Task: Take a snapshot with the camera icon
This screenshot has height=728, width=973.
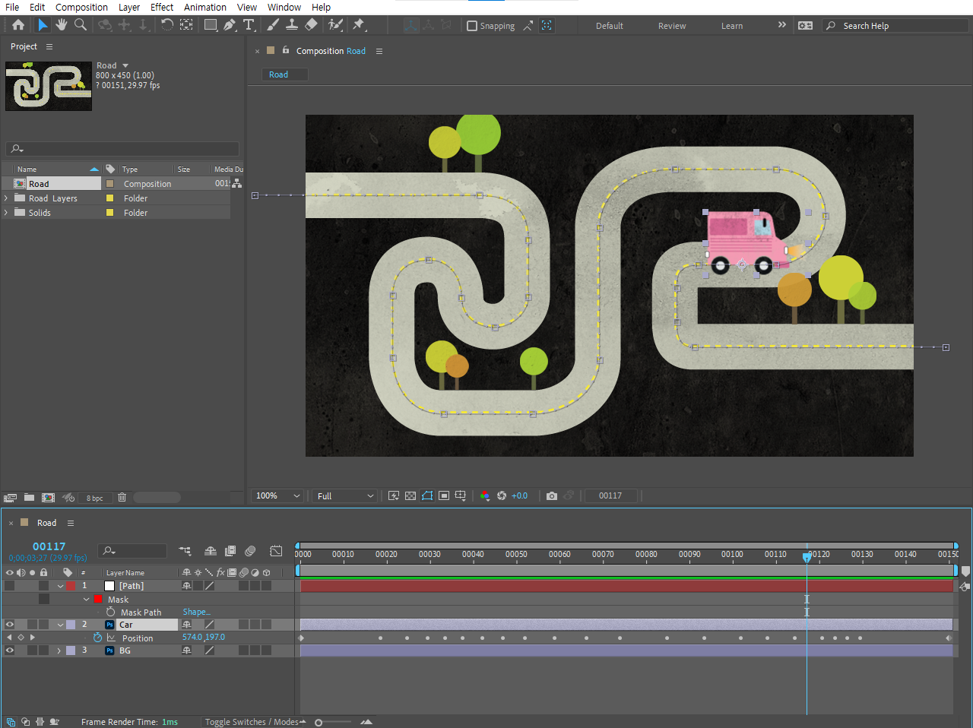Action: point(552,495)
